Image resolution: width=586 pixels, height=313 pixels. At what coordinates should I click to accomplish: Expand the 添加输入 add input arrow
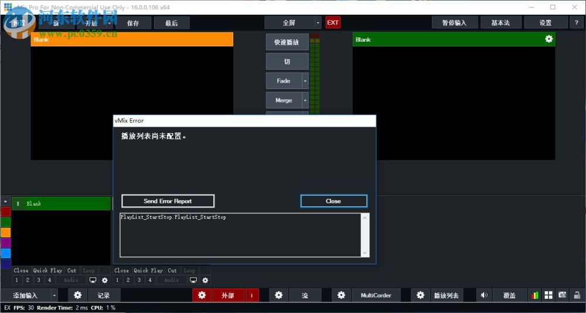(x=54, y=295)
